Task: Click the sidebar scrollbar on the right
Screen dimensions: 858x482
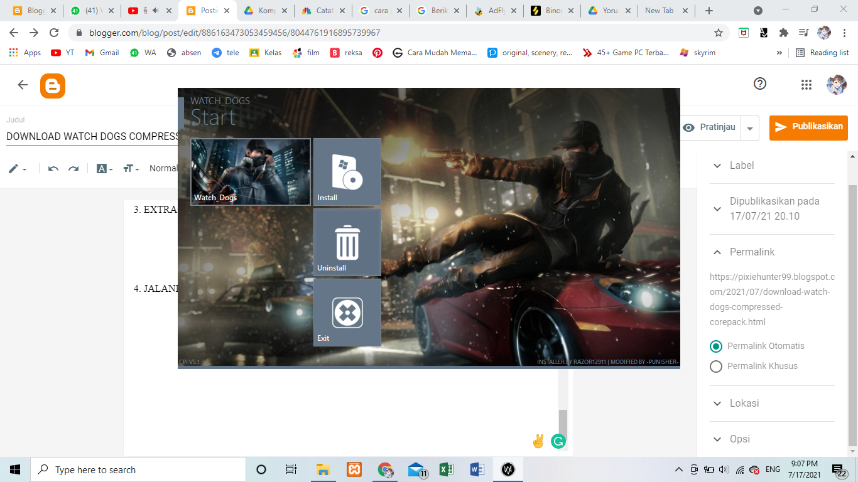Action: point(852,316)
